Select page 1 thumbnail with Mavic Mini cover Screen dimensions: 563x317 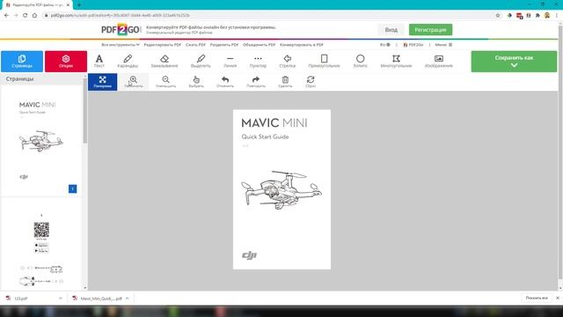tap(41, 141)
